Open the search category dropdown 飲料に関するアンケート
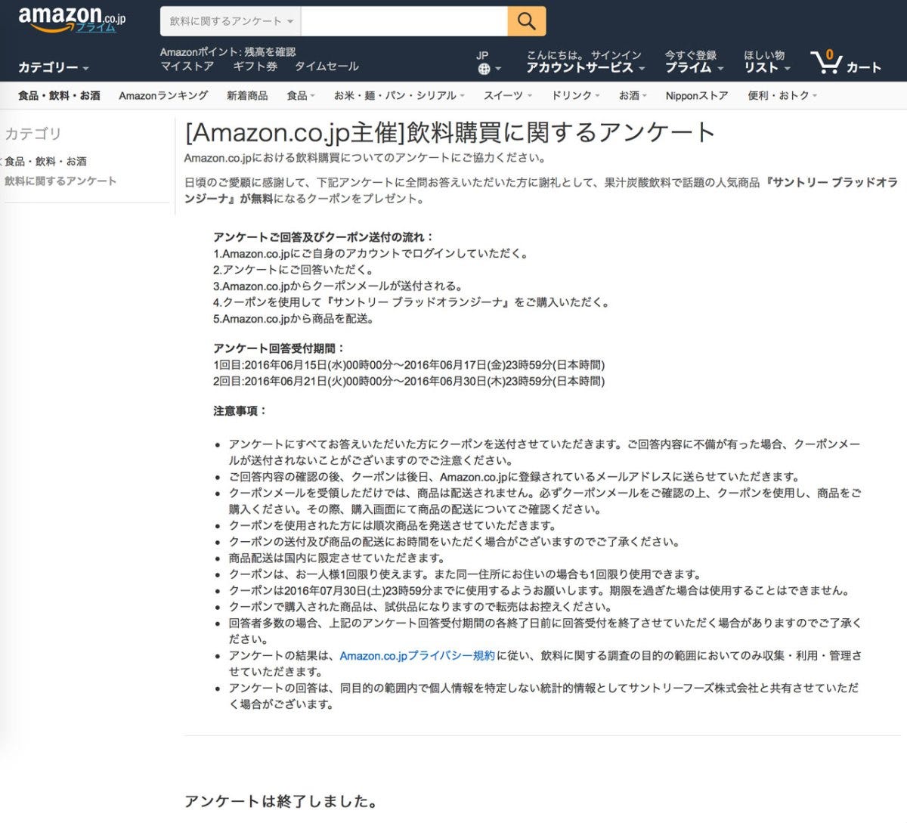Viewport: 907px width, 823px height. point(231,21)
